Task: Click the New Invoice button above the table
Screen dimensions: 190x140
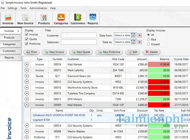Action: tap(54, 52)
